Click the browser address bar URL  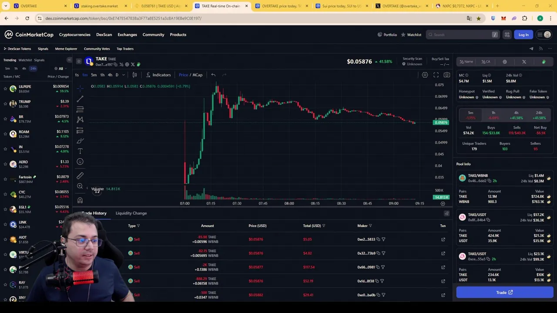[x=123, y=18]
